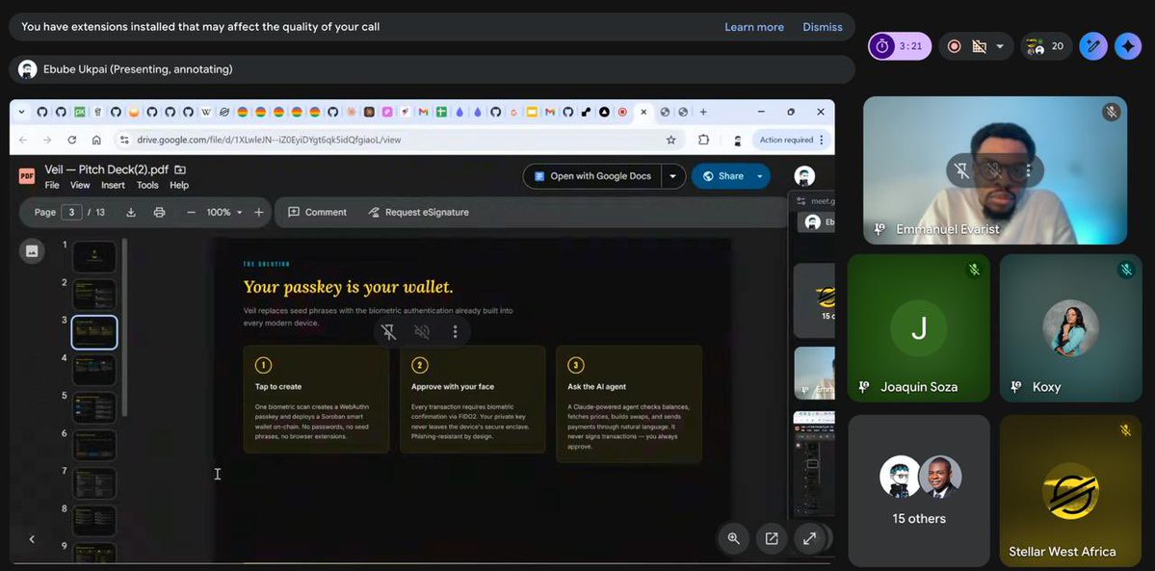This screenshot has width=1155, height=571.
Task: Mute Emmanuel Evarist via tile overlay
Action: point(995,171)
